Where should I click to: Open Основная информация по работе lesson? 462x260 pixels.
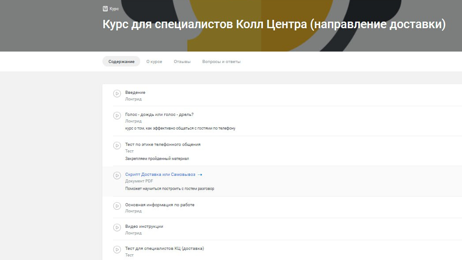coord(160,205)
